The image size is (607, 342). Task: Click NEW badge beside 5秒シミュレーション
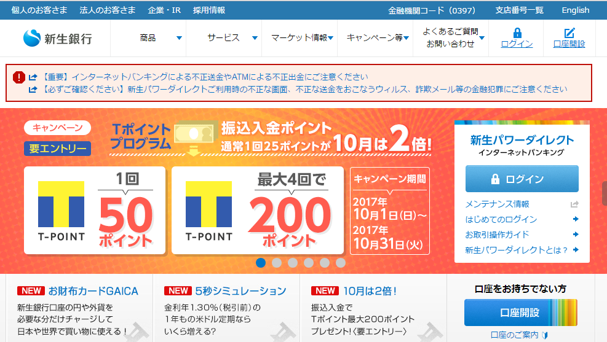click(178, 290)
